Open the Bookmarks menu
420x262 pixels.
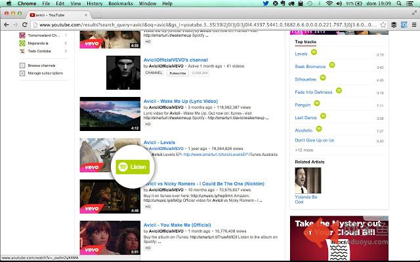(121, 3)
